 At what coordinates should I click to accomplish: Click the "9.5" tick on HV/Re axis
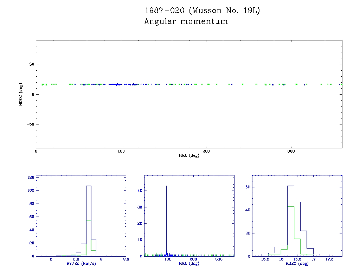pyautogui.click(x=126, y=259)
